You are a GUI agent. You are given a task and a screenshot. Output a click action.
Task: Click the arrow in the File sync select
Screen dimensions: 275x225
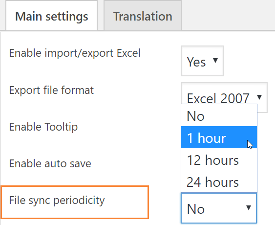(x=248, y=208)
